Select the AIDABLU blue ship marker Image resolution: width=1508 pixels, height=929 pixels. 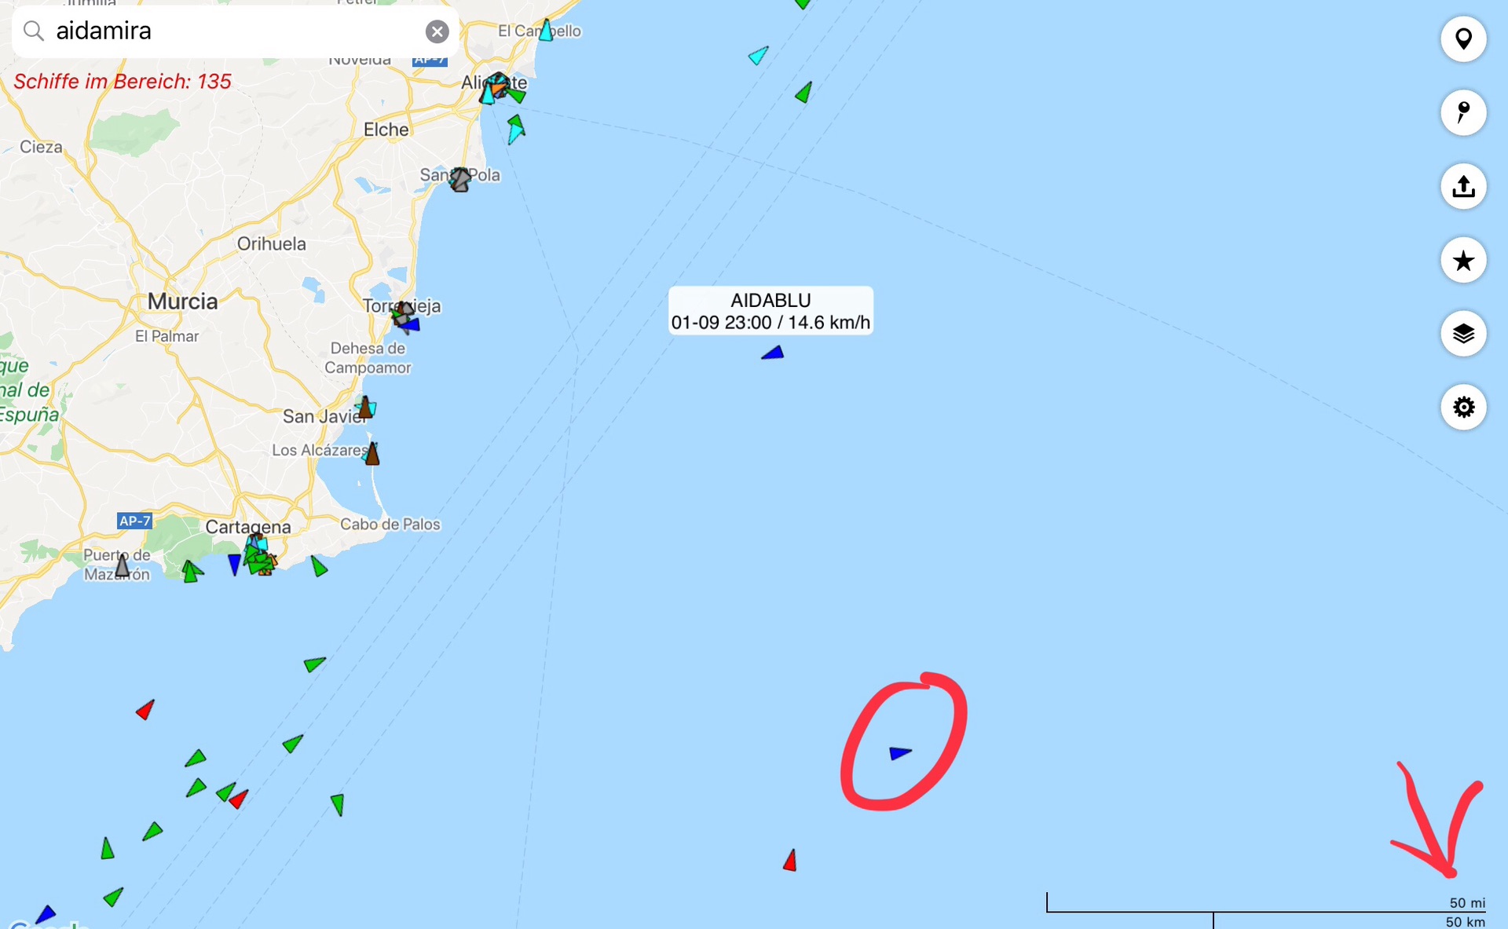point(774,353)
